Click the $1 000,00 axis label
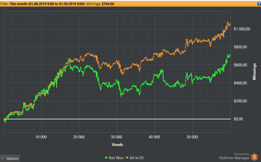This screenshot has height=162, width=261. [242, 29]
